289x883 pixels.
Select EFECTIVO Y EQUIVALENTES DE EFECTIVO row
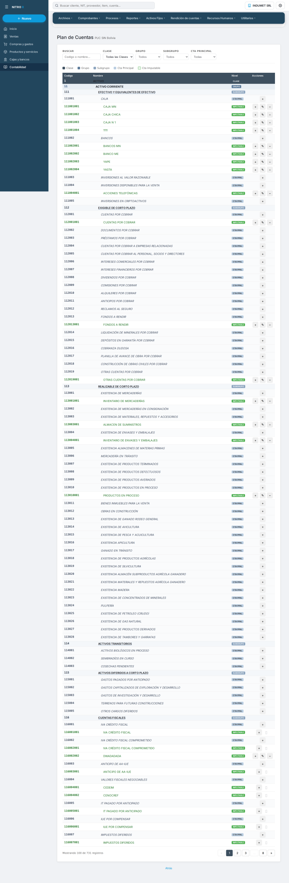click(x=168, y=92)
